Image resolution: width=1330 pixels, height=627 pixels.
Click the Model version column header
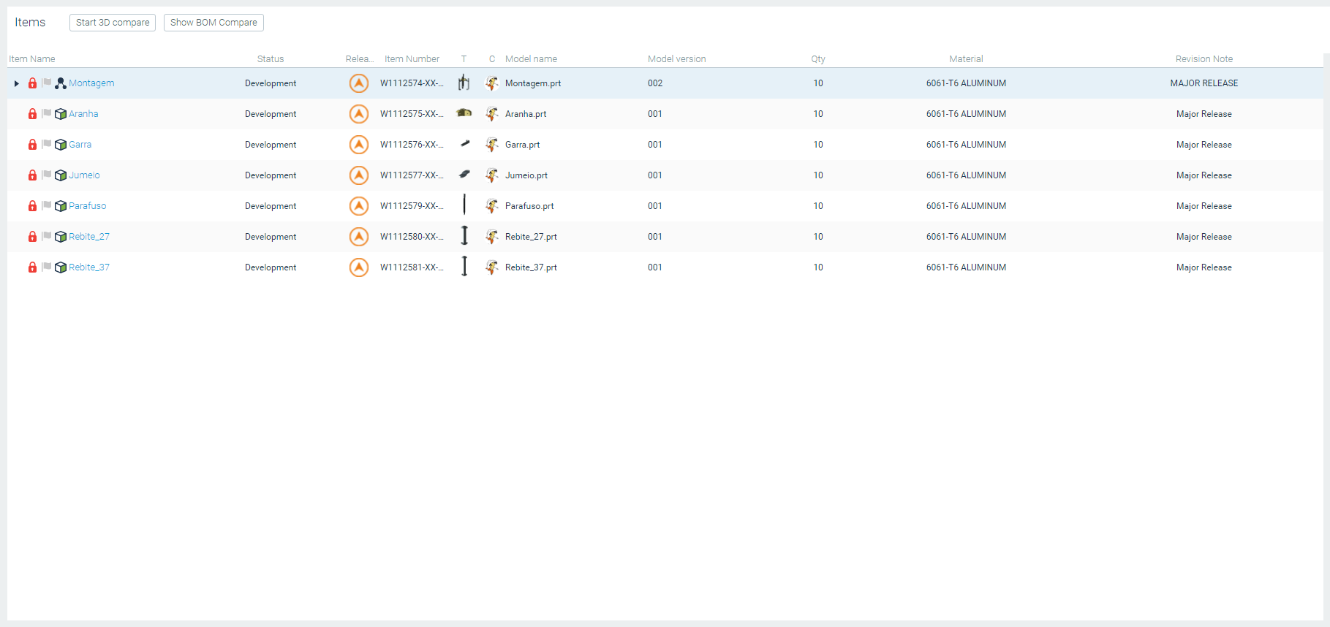point(676,59)
